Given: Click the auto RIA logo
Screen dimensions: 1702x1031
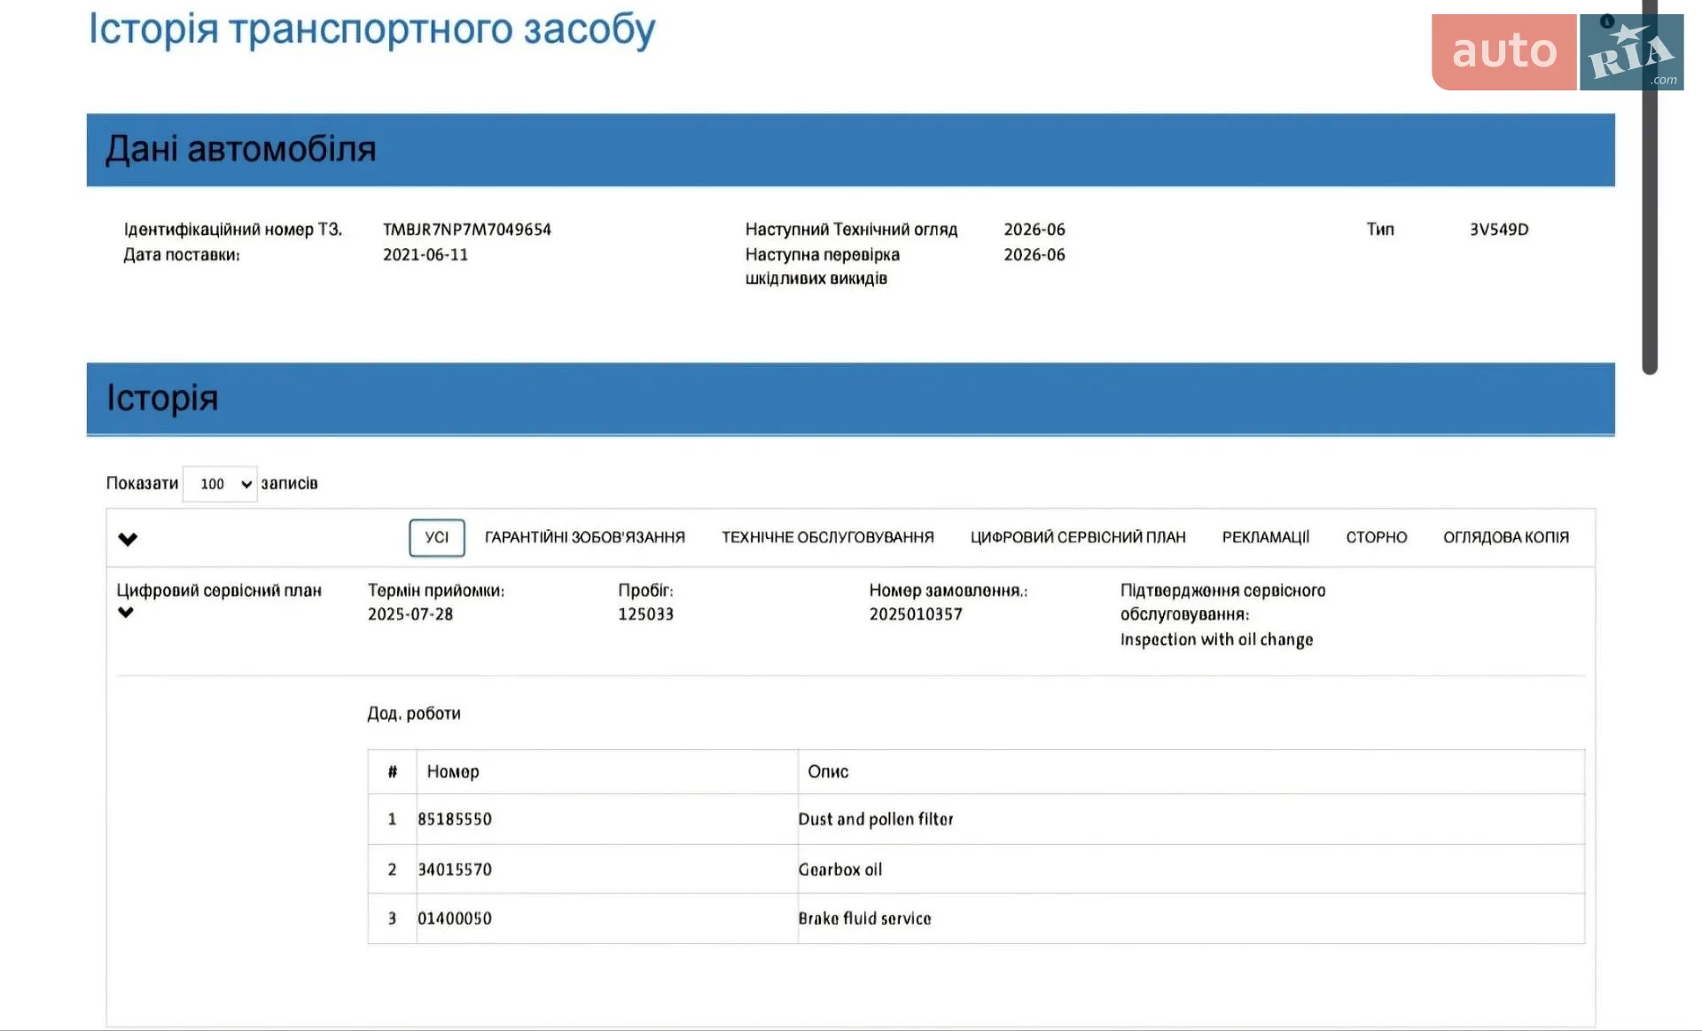Looking at the screenshot, I should coord(1557,51).
